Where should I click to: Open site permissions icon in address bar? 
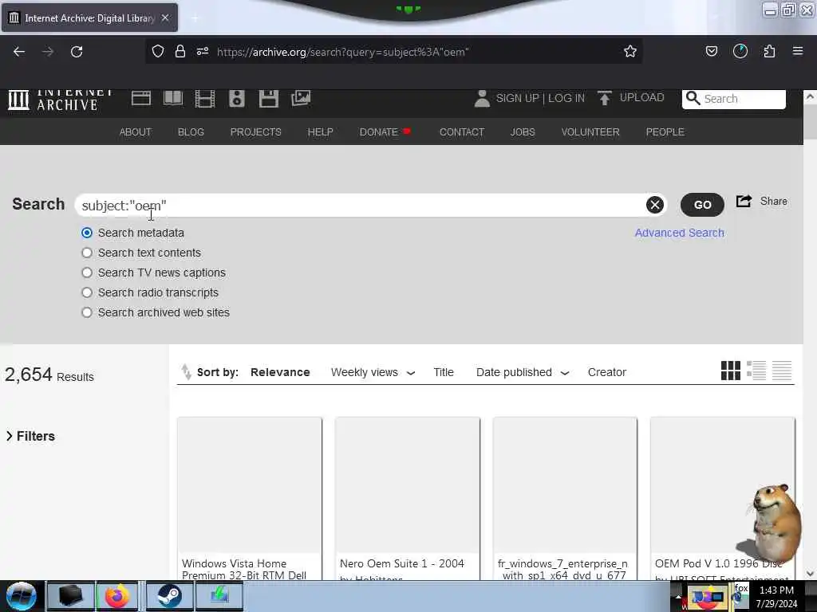tap(203, 51)
